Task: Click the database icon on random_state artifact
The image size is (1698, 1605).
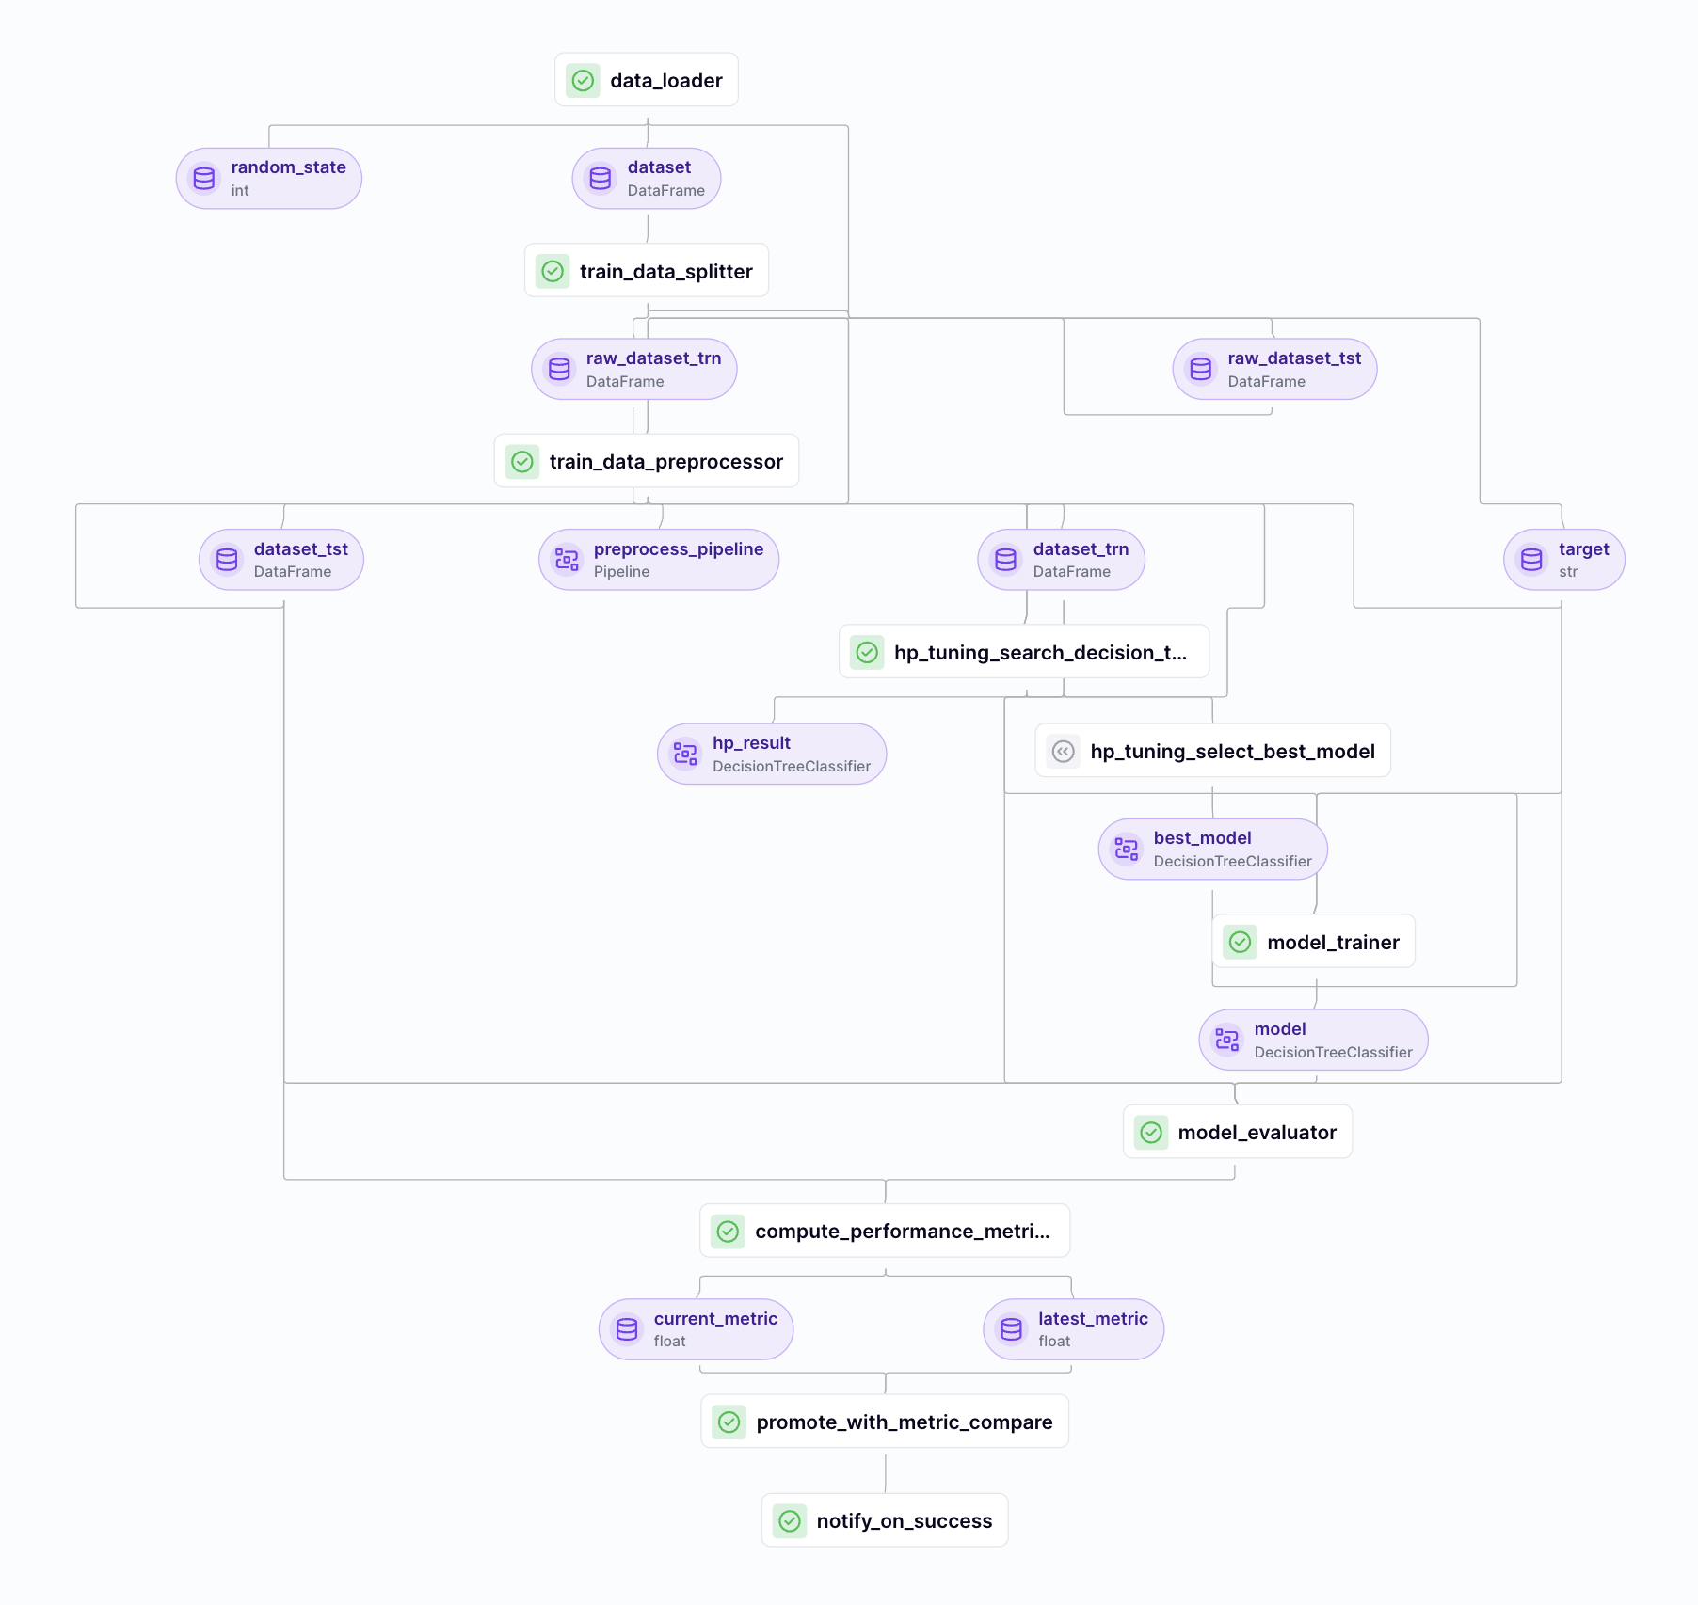Action: tap(204, 179)
